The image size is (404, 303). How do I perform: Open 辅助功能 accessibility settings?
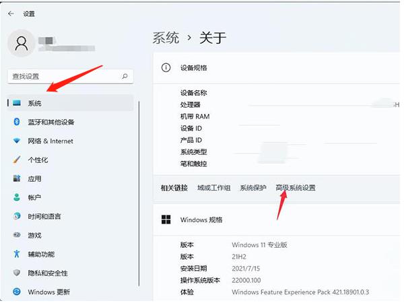click(41, 255)
